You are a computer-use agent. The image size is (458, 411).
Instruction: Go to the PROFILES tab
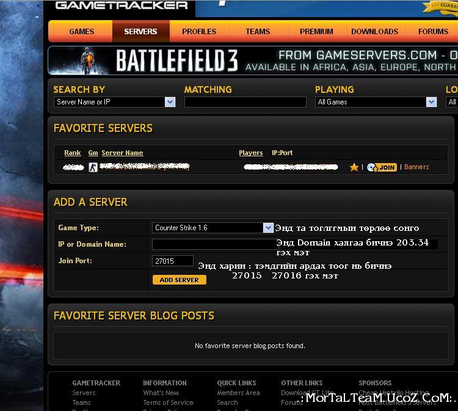click(x=199, y=32)
